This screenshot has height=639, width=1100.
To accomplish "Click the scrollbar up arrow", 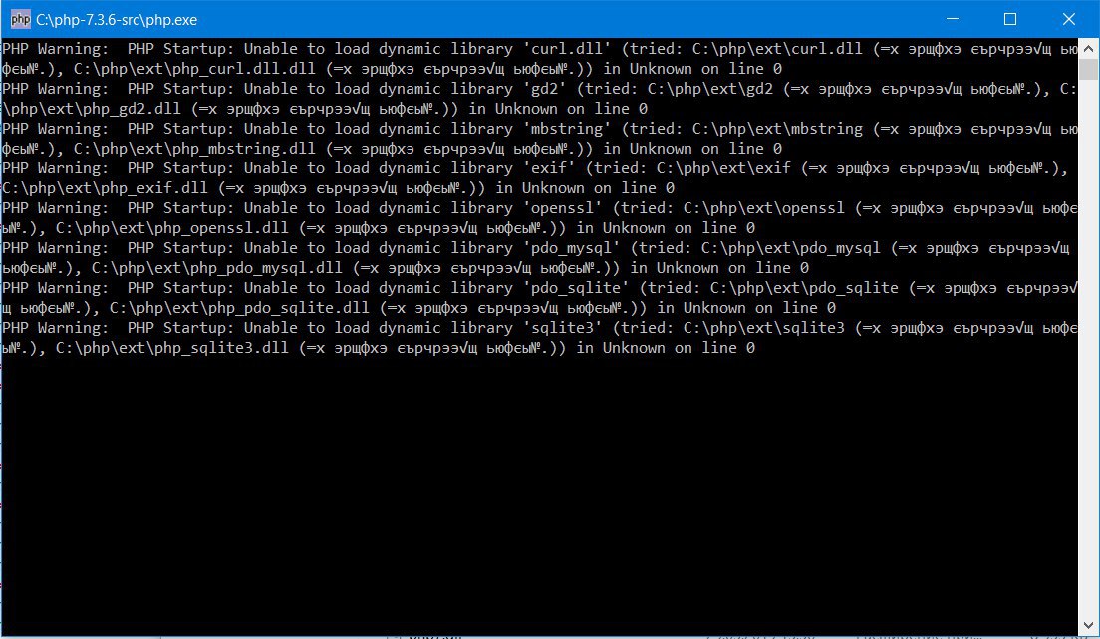I will (x=1088, y=49).
